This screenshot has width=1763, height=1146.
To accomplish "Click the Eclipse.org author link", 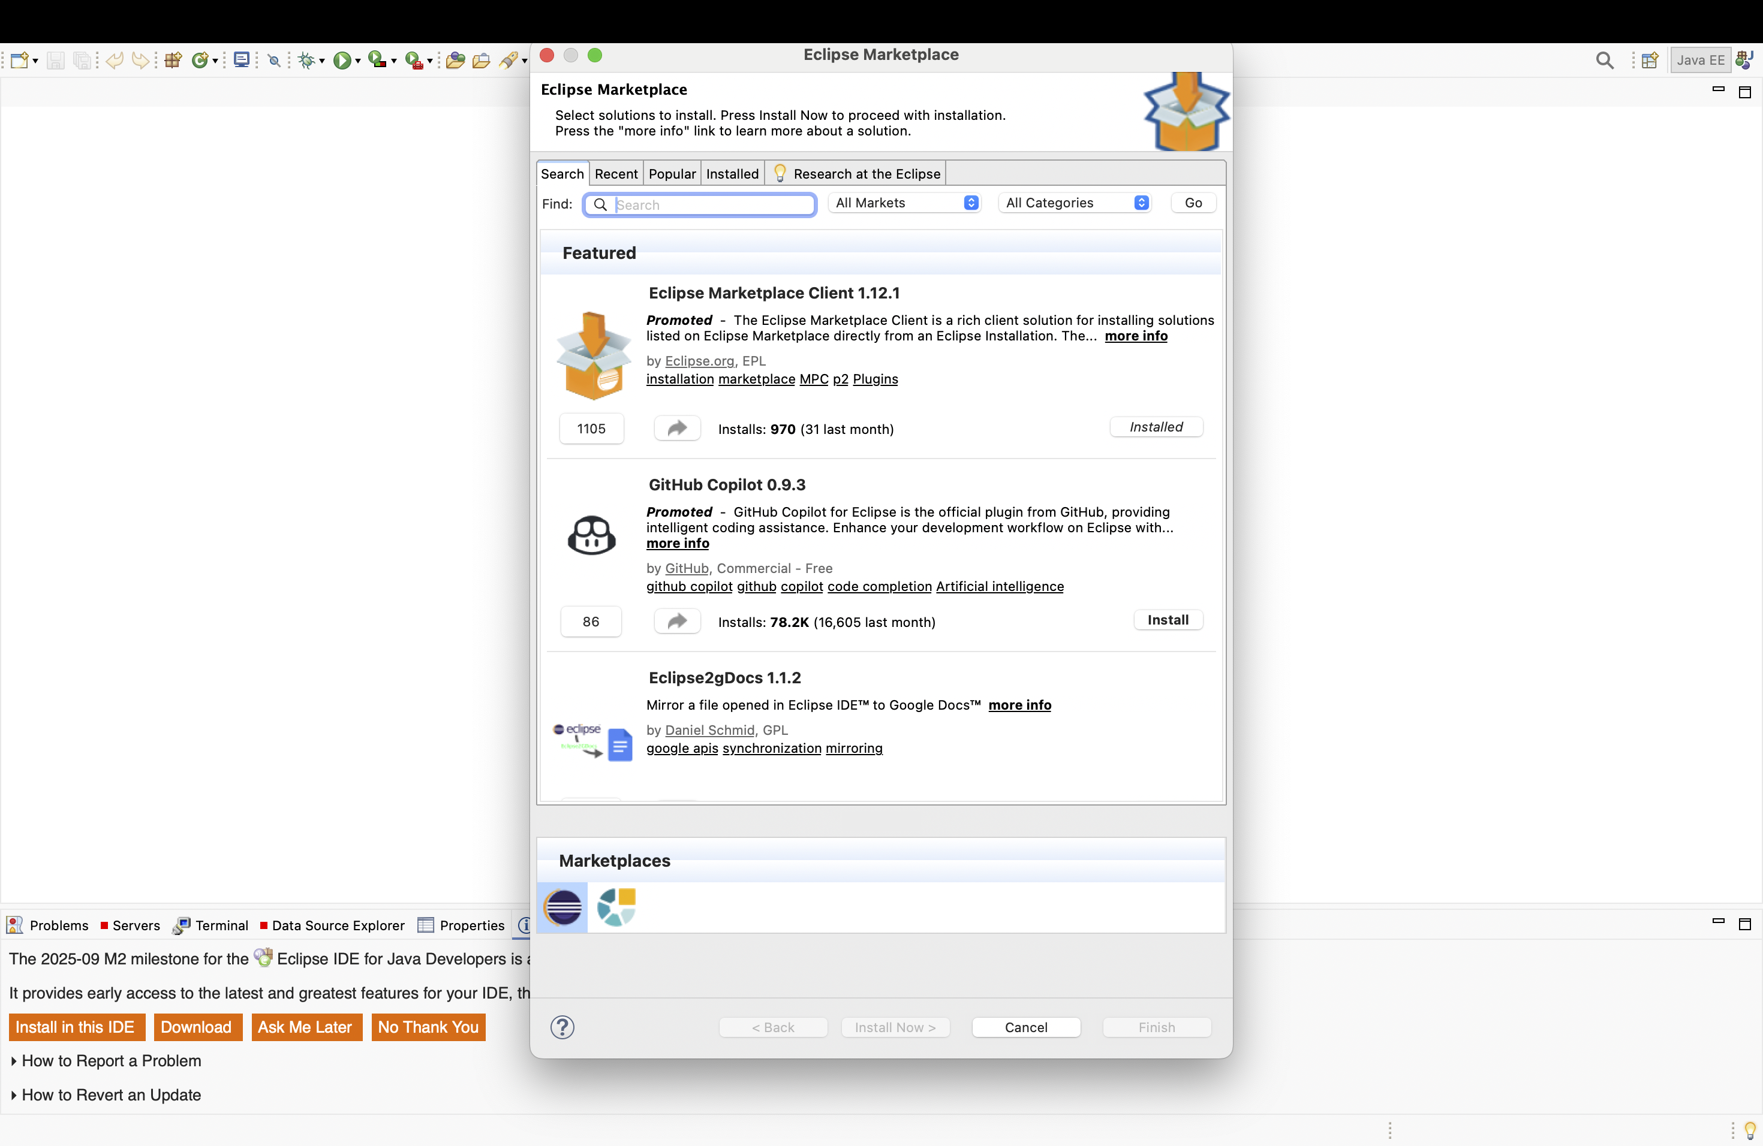I will pos(699,361).
